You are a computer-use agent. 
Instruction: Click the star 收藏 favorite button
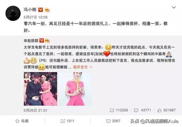click(x=22, y=121)
